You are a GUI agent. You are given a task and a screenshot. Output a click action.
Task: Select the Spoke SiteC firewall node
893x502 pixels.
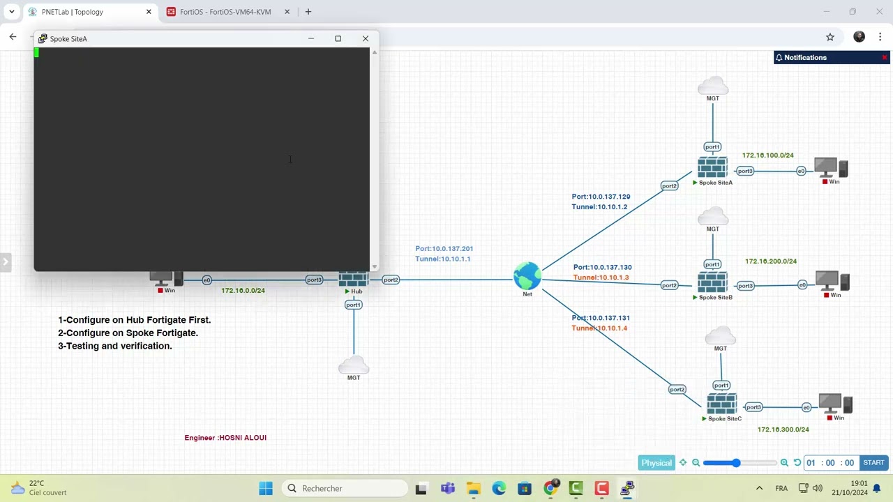pos(721,404)
